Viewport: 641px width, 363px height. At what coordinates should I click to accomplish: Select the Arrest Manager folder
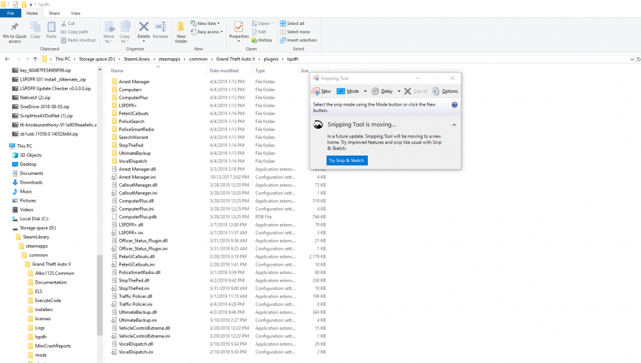pos(134,82)
